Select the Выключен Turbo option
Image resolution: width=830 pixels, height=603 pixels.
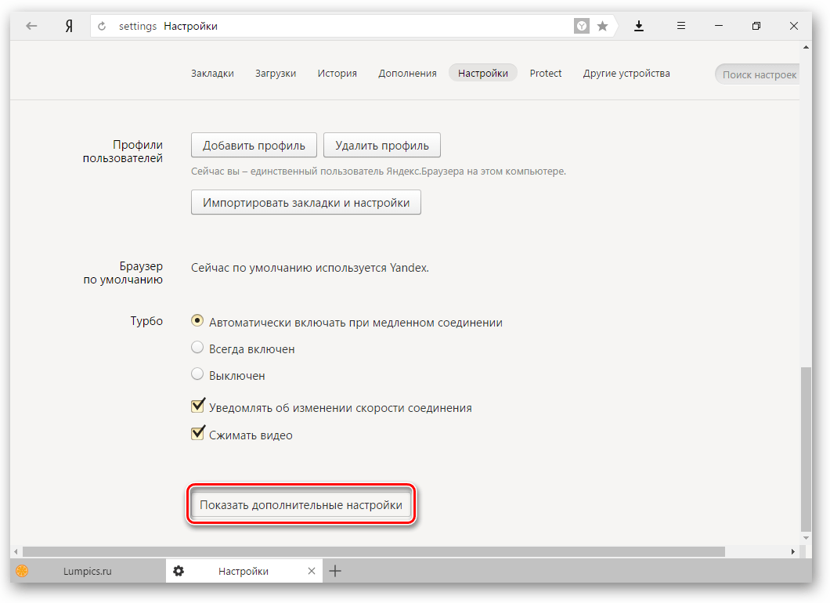point(197,374)
